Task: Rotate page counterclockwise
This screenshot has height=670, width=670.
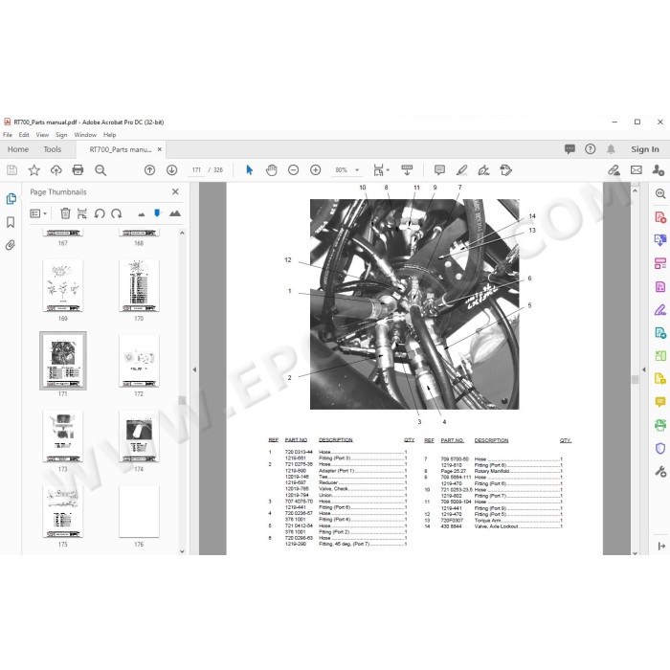Action: (x=100, y=213)
